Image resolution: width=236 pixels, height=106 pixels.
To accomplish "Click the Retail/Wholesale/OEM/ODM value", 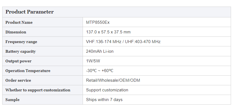I will pos(113,80).
